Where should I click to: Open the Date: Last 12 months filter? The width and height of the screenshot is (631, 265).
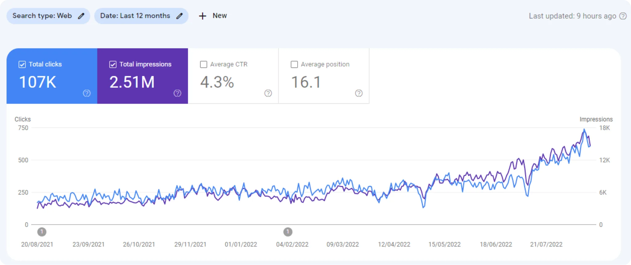click(135, 16)
